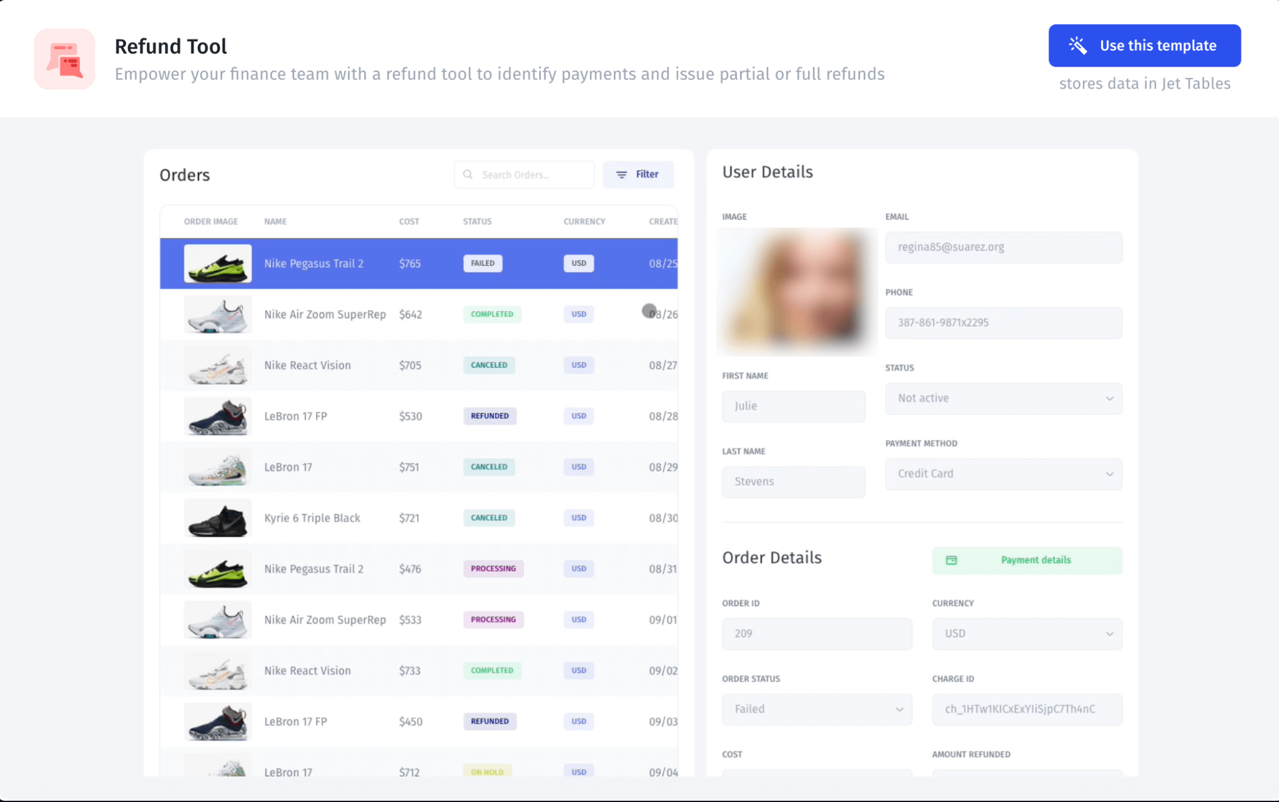Click the Email field showing regina85@suarez.org
1279x802 pixels.
(1003, 247)
